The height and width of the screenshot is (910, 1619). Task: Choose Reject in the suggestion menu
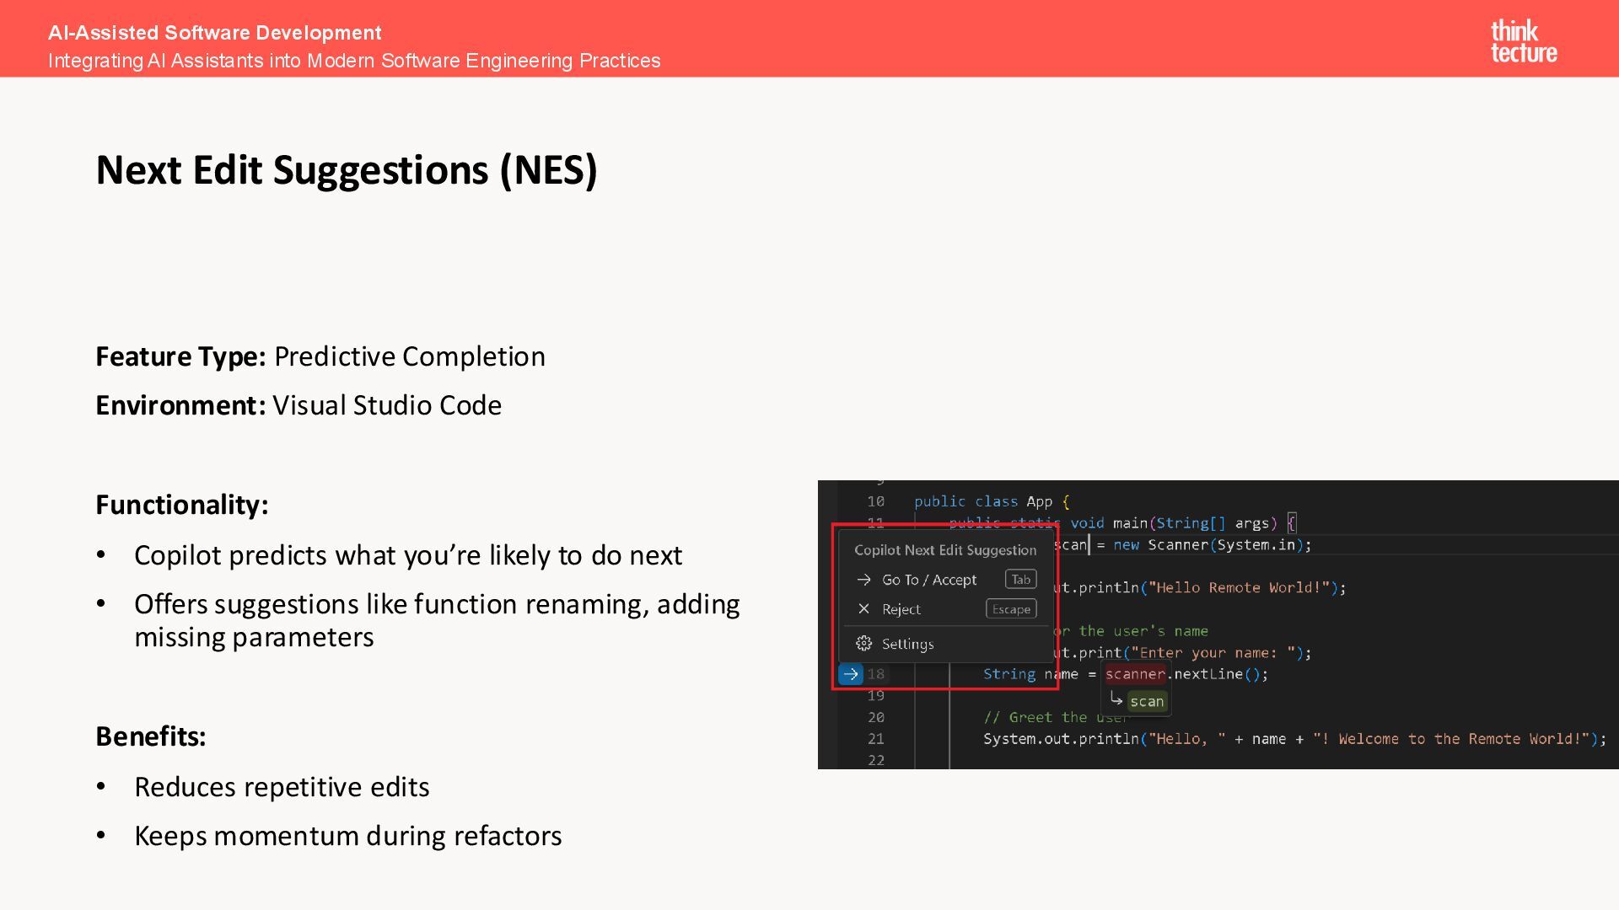tap(901, 609)
